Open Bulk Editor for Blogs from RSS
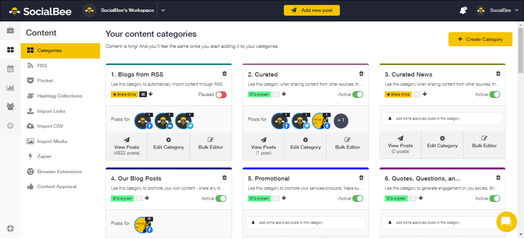The image size is (524, 239). pos(211,146)
